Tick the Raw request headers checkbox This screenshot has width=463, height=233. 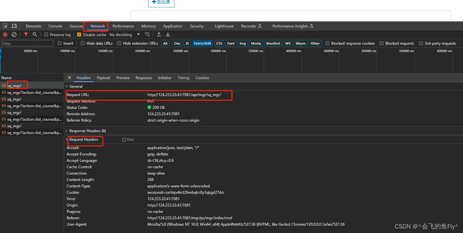[124, 140]
